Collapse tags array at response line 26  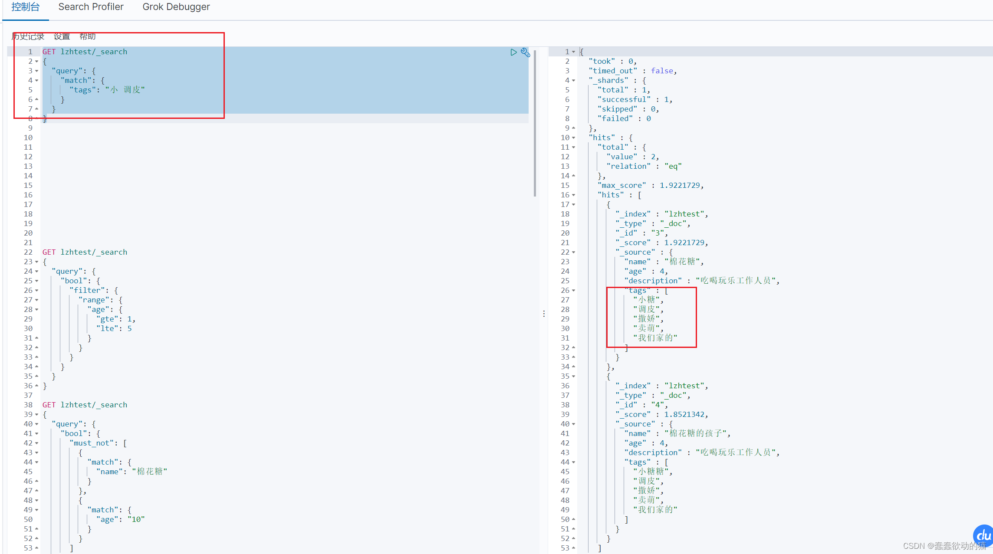(x=574, y=291)
